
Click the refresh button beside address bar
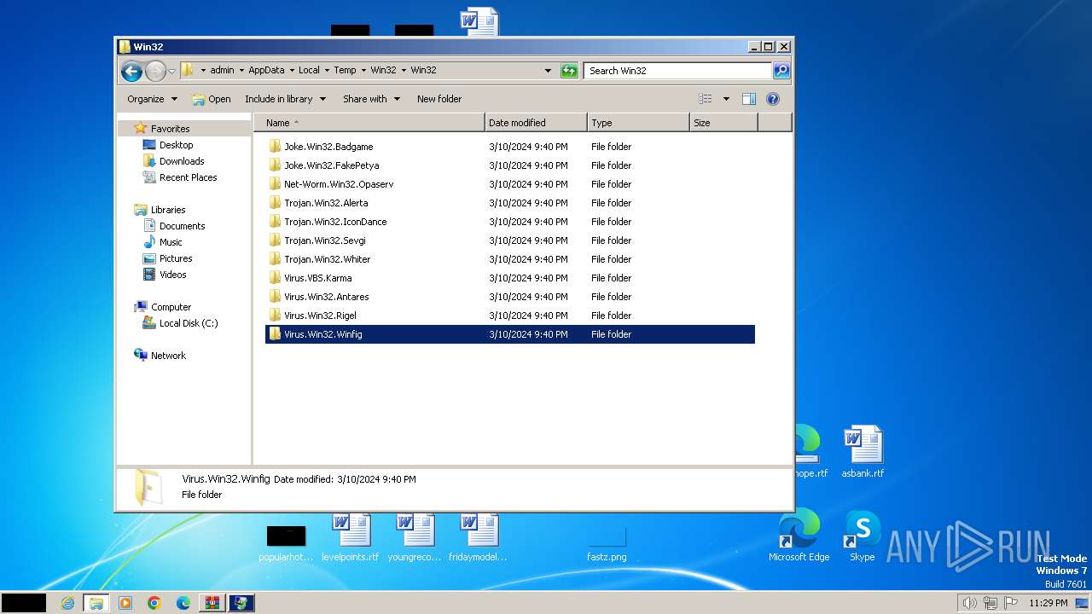[x=569, y=71]
